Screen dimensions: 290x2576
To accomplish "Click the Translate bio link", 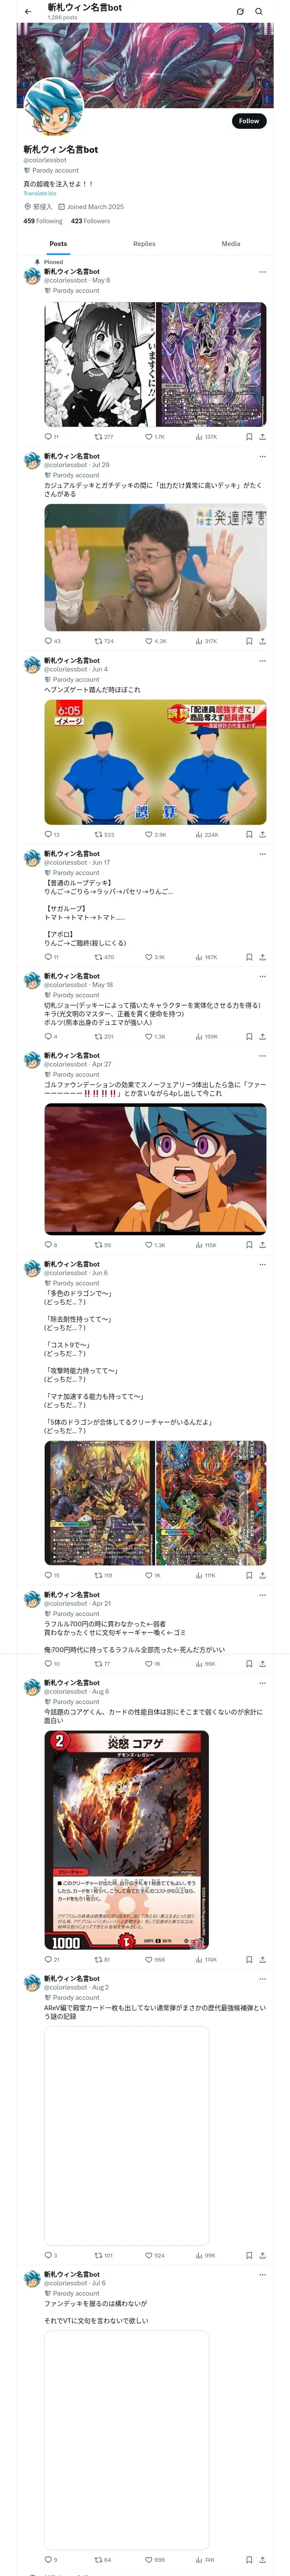I will click(40, 194).
